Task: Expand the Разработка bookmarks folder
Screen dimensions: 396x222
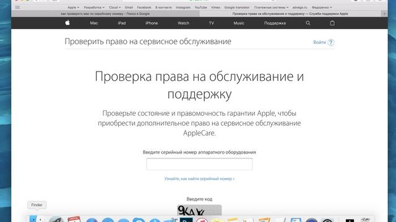Action: point(94,7)
